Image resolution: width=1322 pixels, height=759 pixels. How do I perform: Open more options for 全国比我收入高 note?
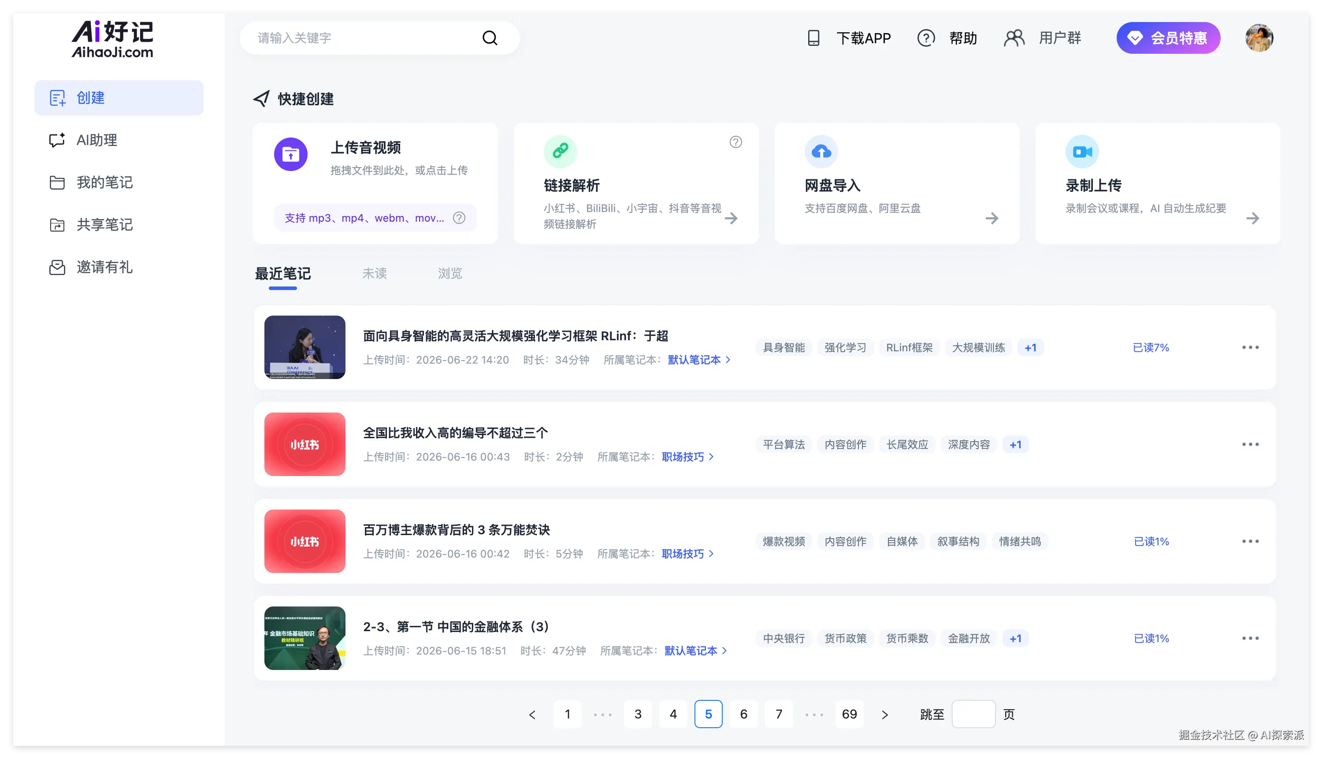[x=1250, y=445]
